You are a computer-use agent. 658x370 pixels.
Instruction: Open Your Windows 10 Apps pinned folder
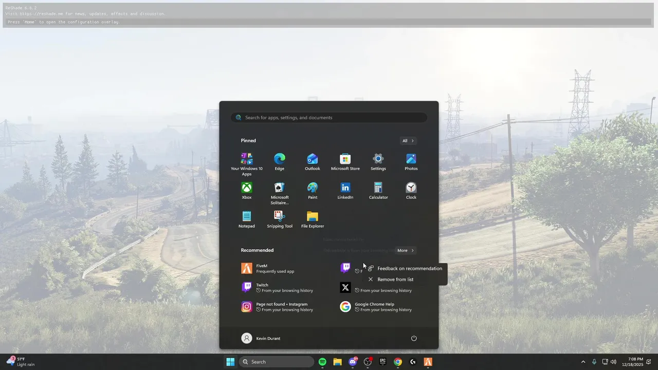(x=247, y=164)
